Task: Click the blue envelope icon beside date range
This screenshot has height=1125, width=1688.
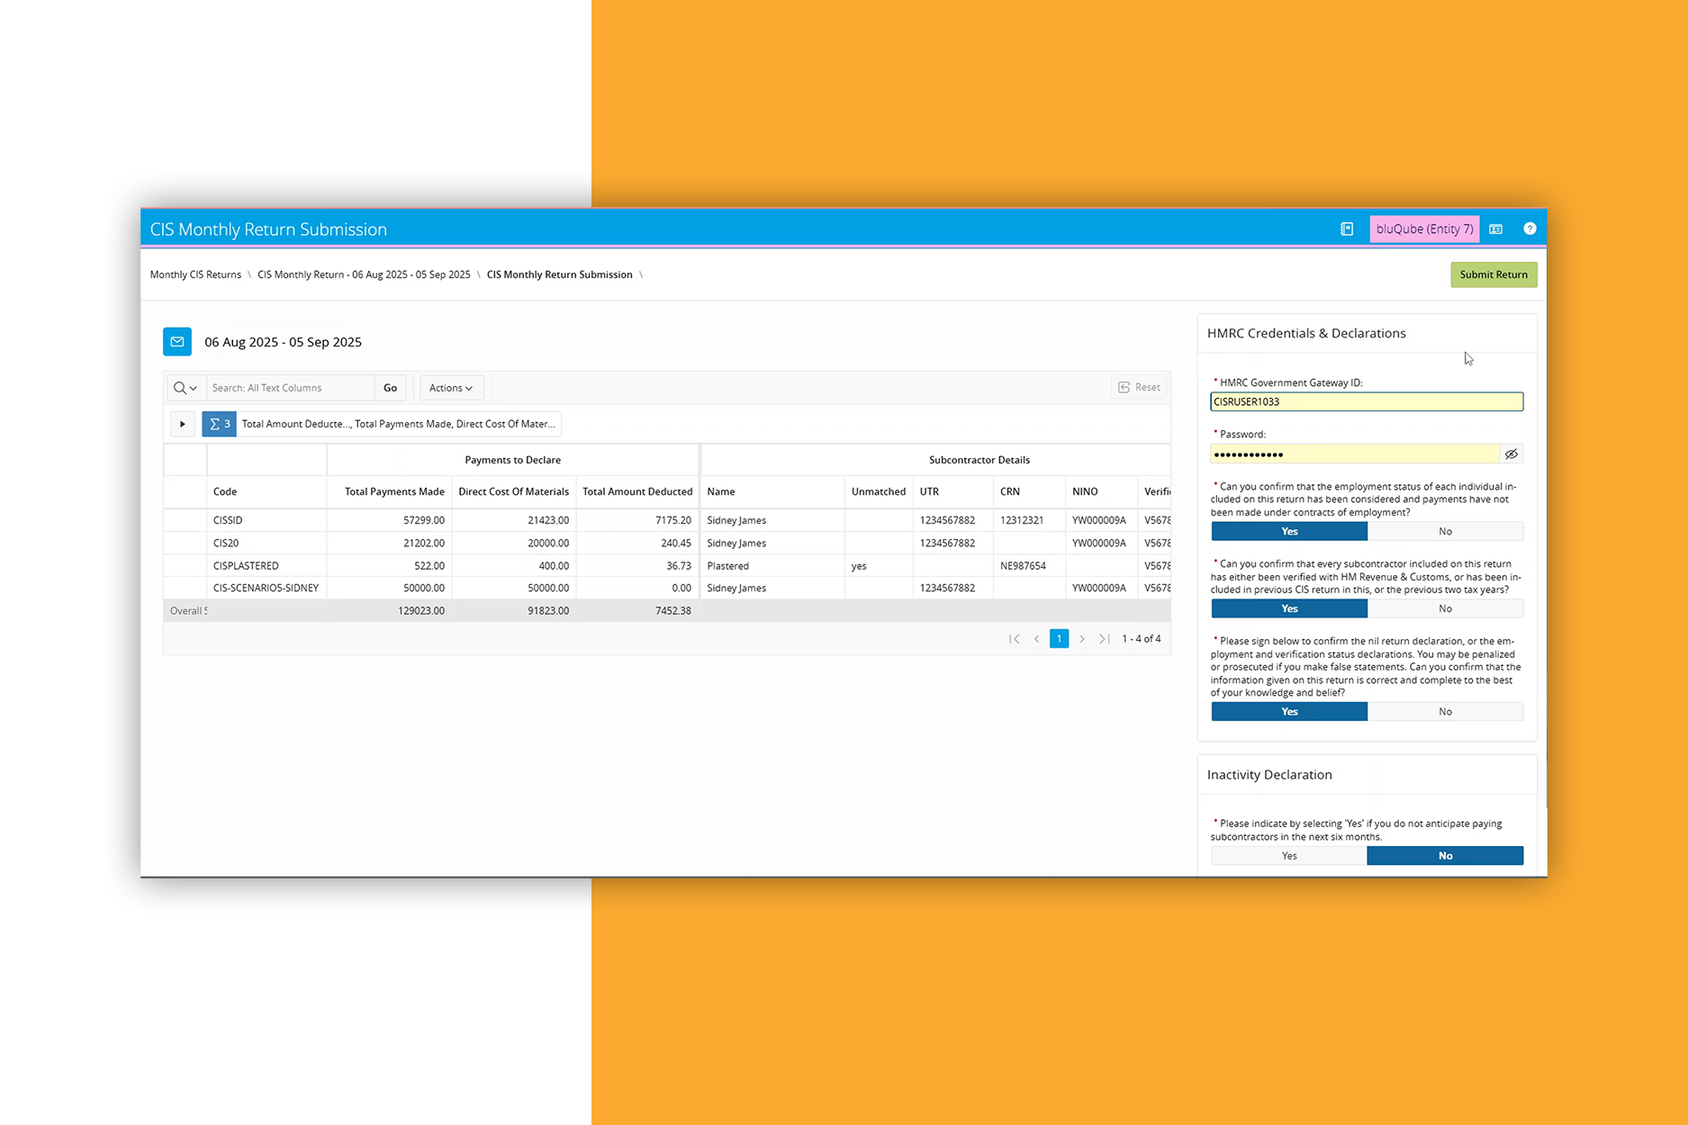Action: [x=177, y=342]
